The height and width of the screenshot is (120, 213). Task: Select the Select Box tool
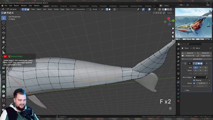pyautogui.click(x=4, y=18)
